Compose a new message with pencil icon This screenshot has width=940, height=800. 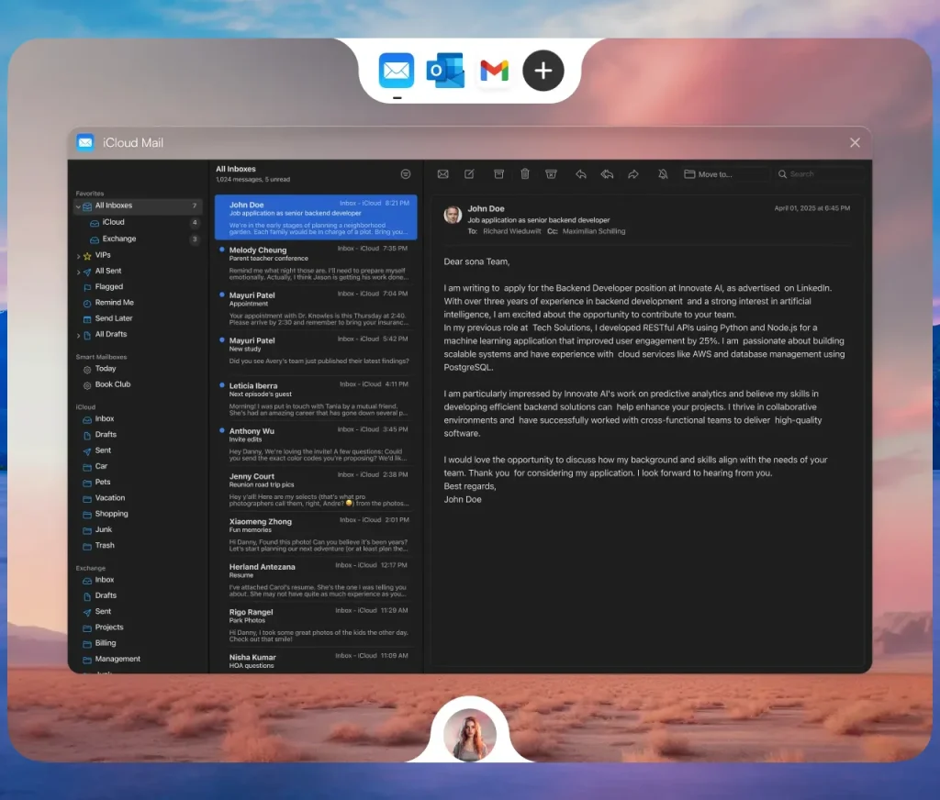(469, 173)
